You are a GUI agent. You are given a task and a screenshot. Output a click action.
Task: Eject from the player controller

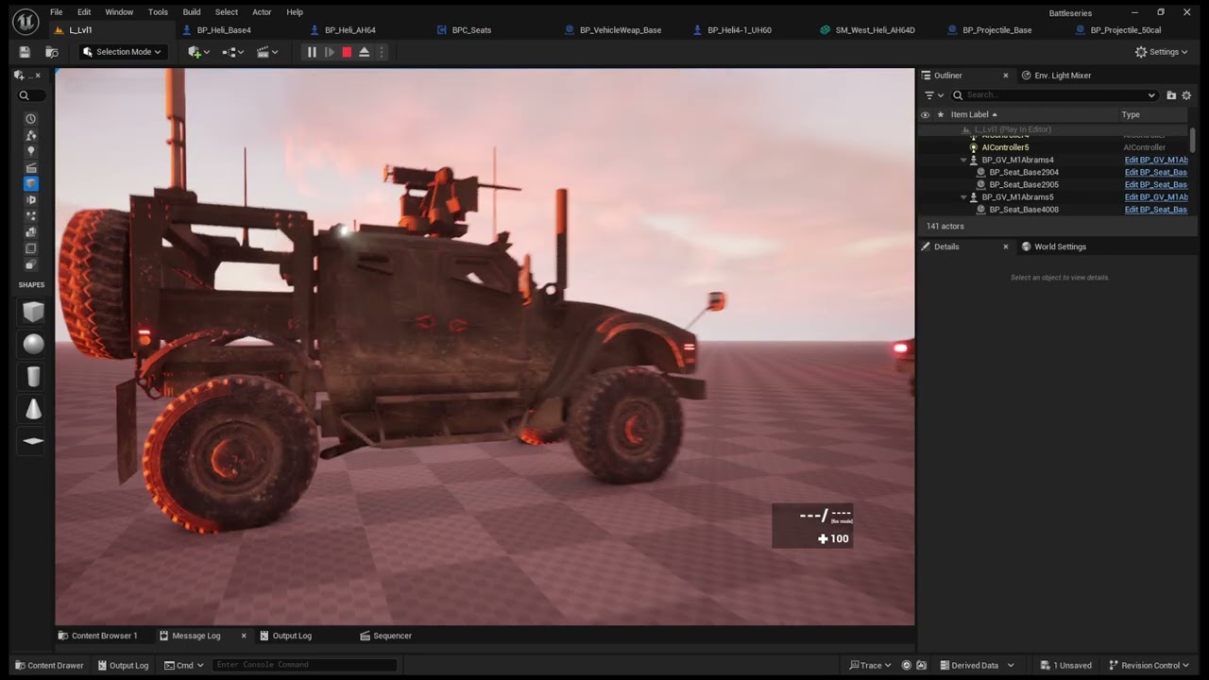point(364,52)
